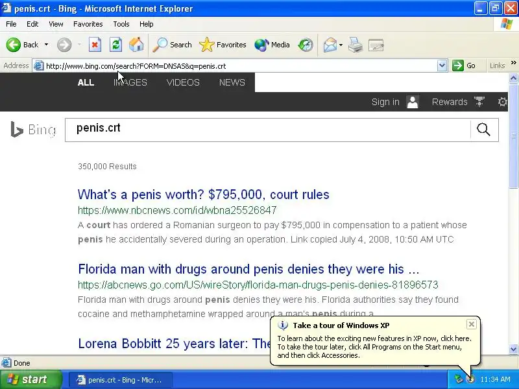Open the Back history dropdown arrow
Screen dimensions: 519x389
(x=46, y=45)
